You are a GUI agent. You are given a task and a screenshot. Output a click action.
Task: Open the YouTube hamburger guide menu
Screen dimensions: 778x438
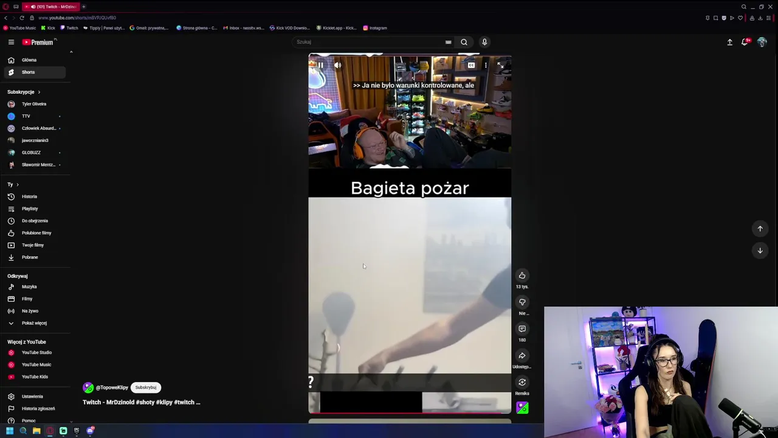coord(11,42)
